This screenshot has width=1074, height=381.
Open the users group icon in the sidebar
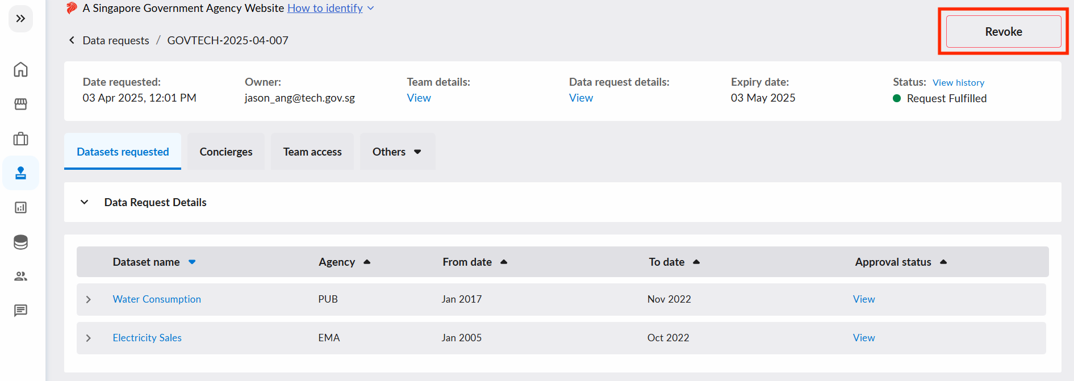point(20,277)
